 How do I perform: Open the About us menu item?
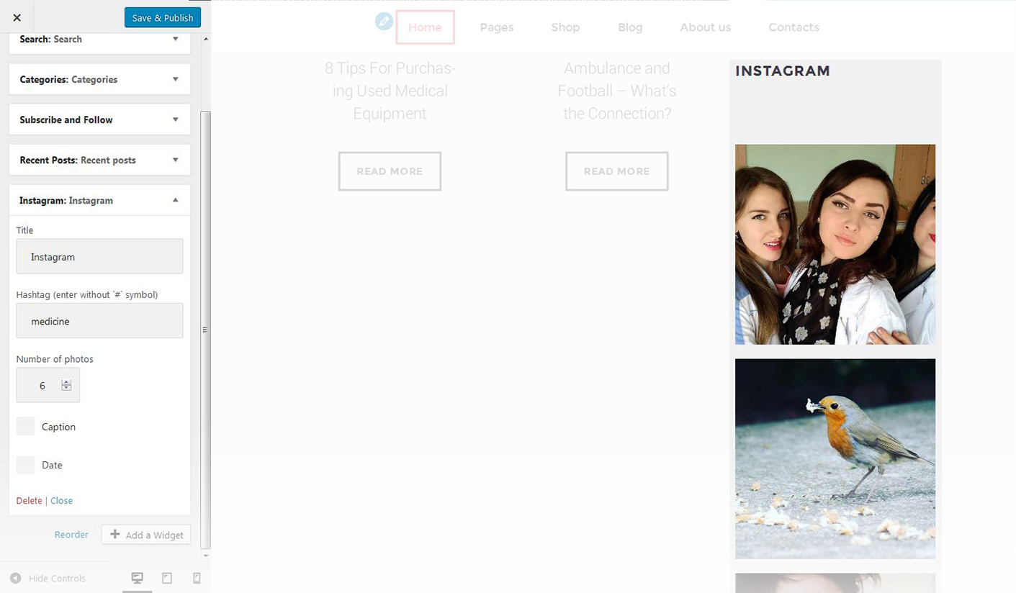(x=705, y=27)
